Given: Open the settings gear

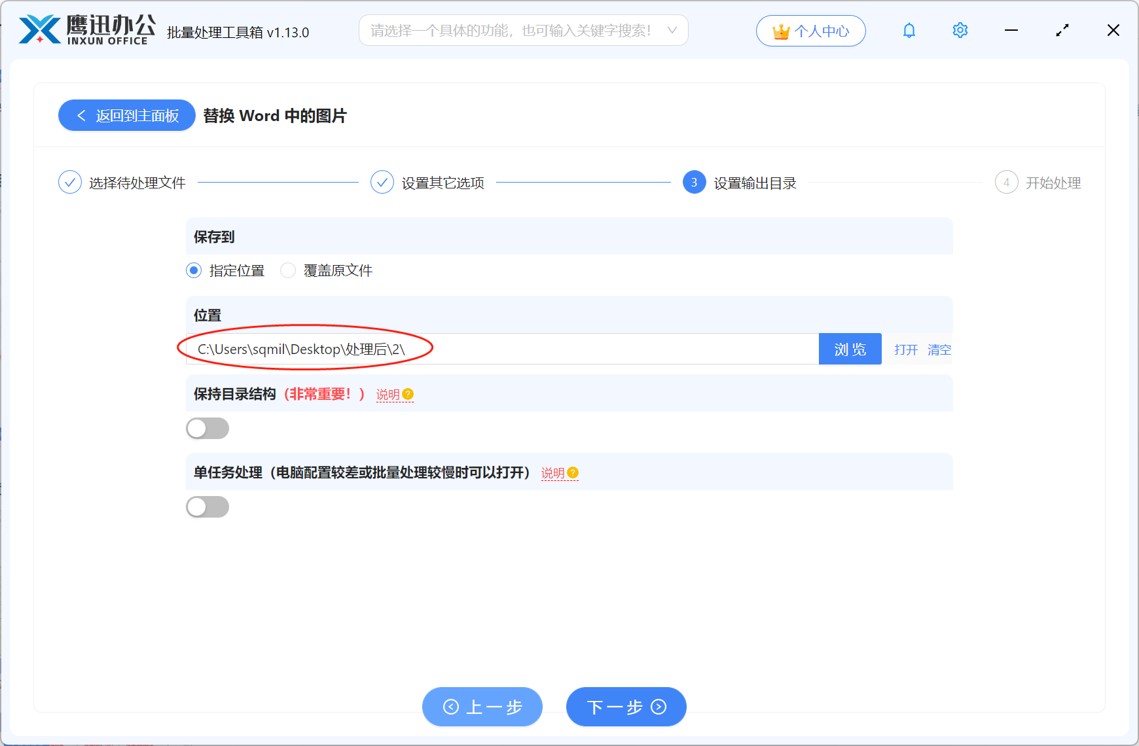Looking at the screenshot, I should [960, 30].
